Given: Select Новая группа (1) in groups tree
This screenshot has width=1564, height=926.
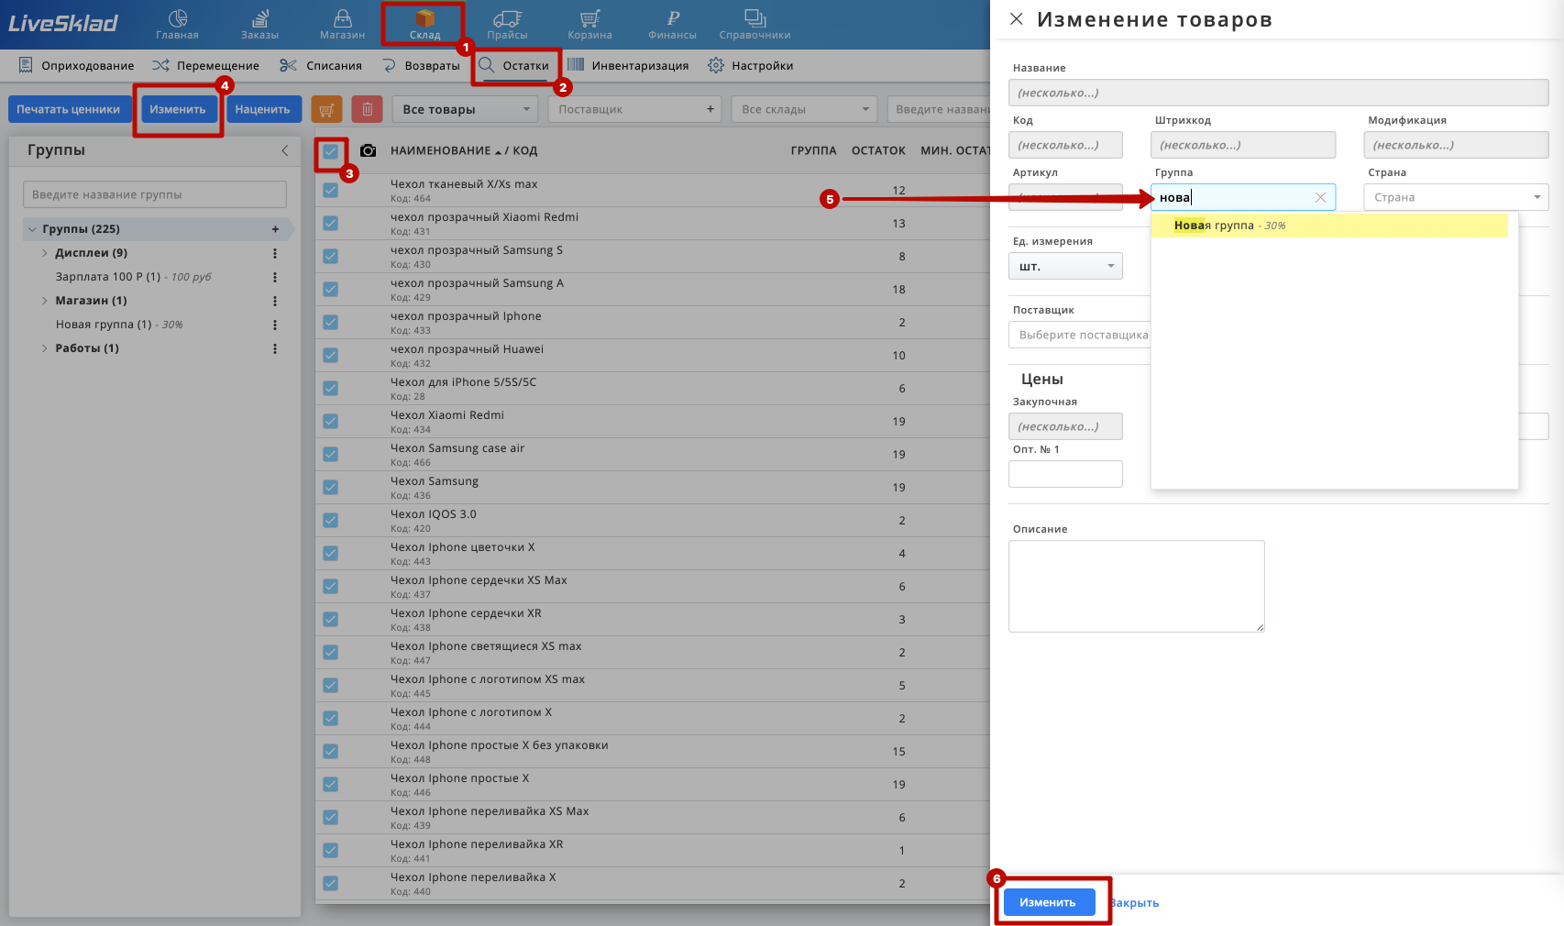Looking at the screenshot, I should pos(119,325).
